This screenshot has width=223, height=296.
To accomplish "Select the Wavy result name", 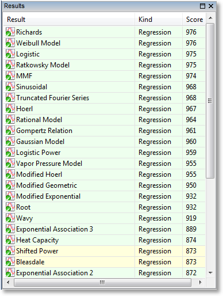I will (25, 218).
